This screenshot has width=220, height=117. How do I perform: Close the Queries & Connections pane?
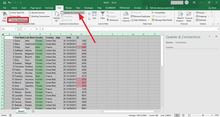(216, 36)
